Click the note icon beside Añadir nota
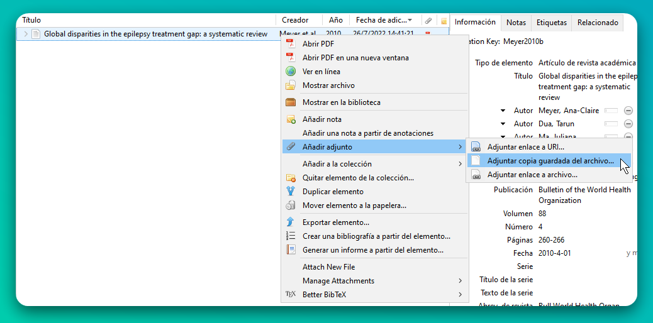 click(x=290, y=119)
